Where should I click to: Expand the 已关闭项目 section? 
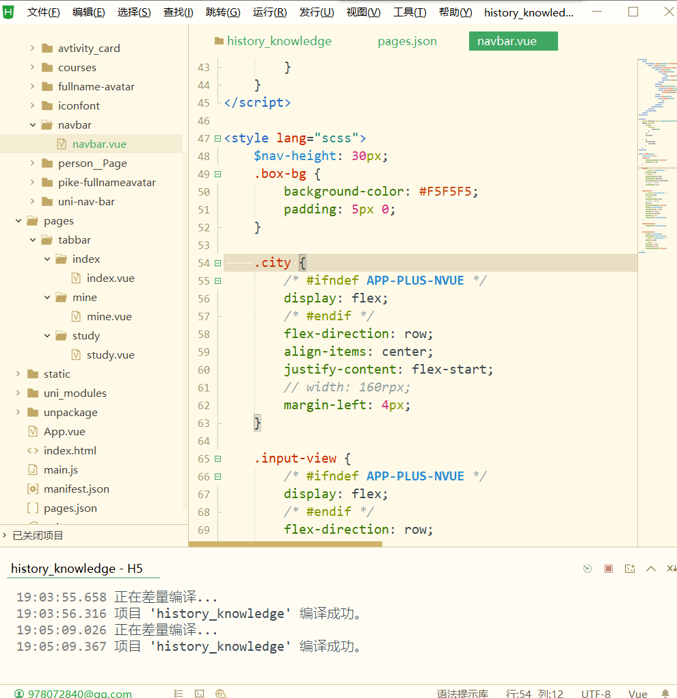(x=5, y=535)
